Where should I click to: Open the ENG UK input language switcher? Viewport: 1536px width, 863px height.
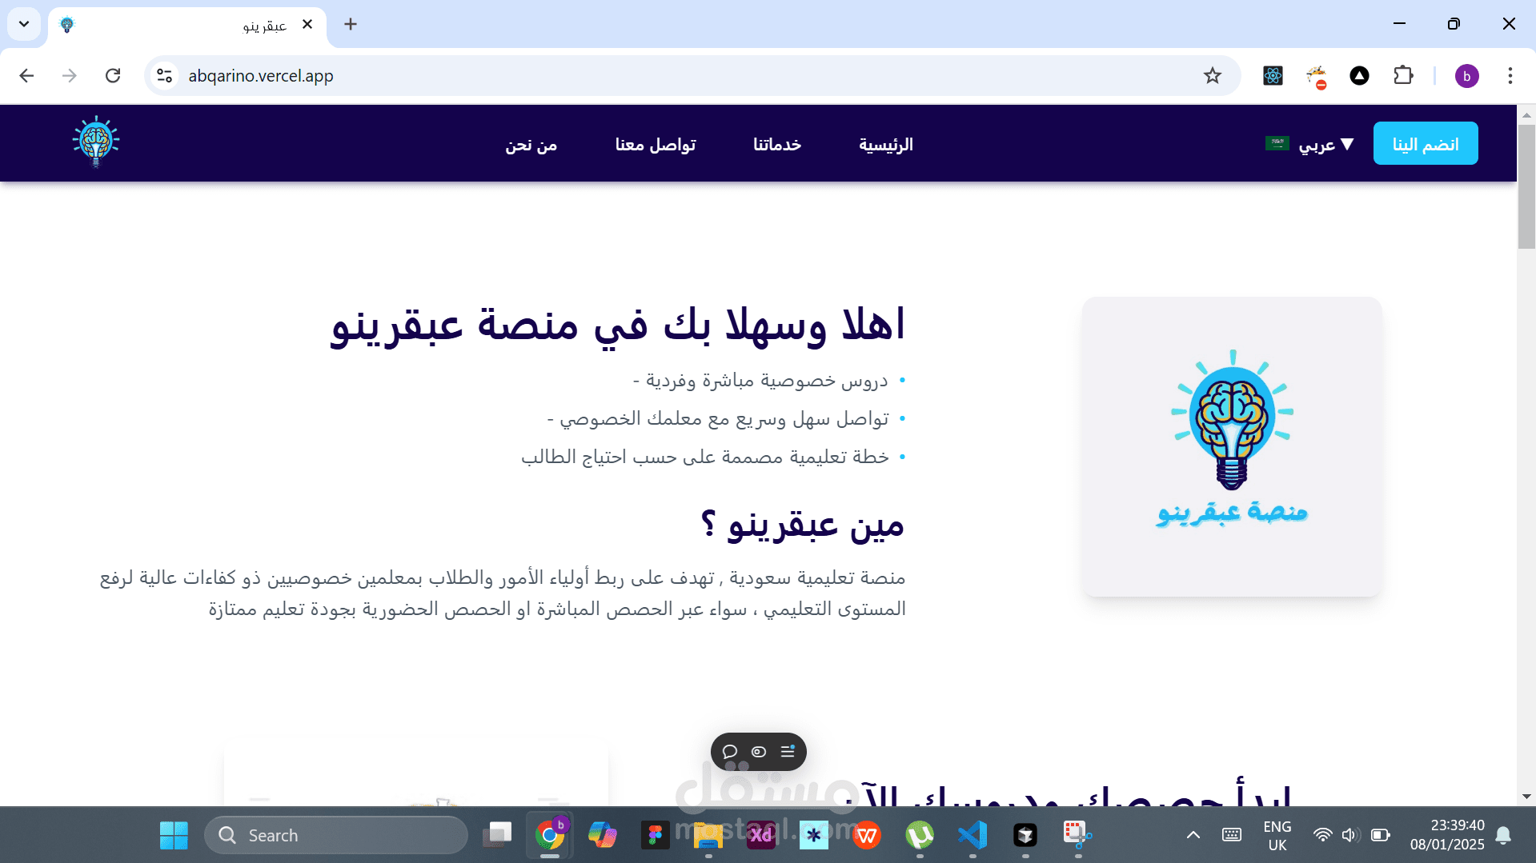1277,835
